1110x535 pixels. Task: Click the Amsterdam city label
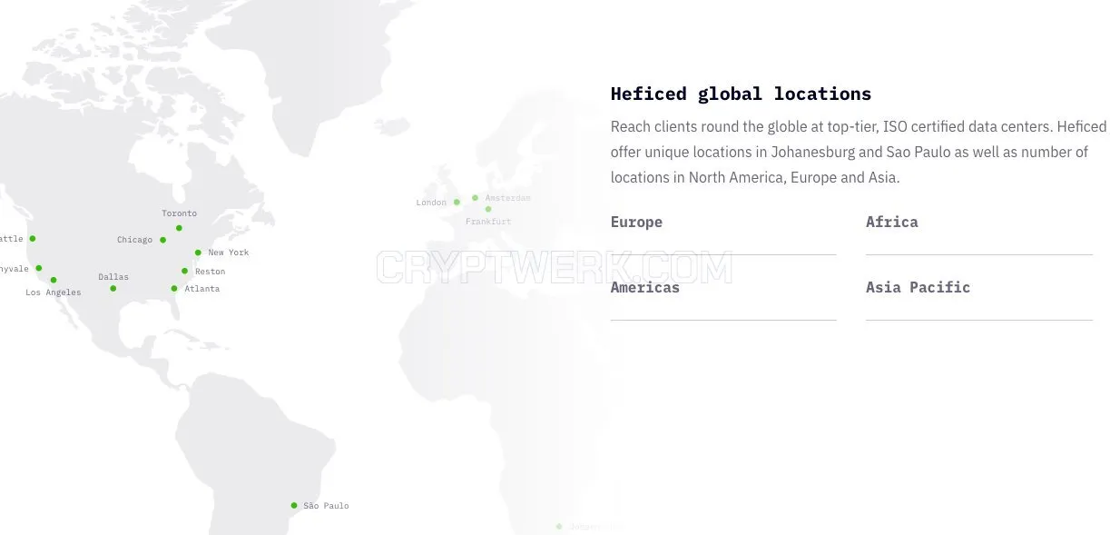point(508,198)
